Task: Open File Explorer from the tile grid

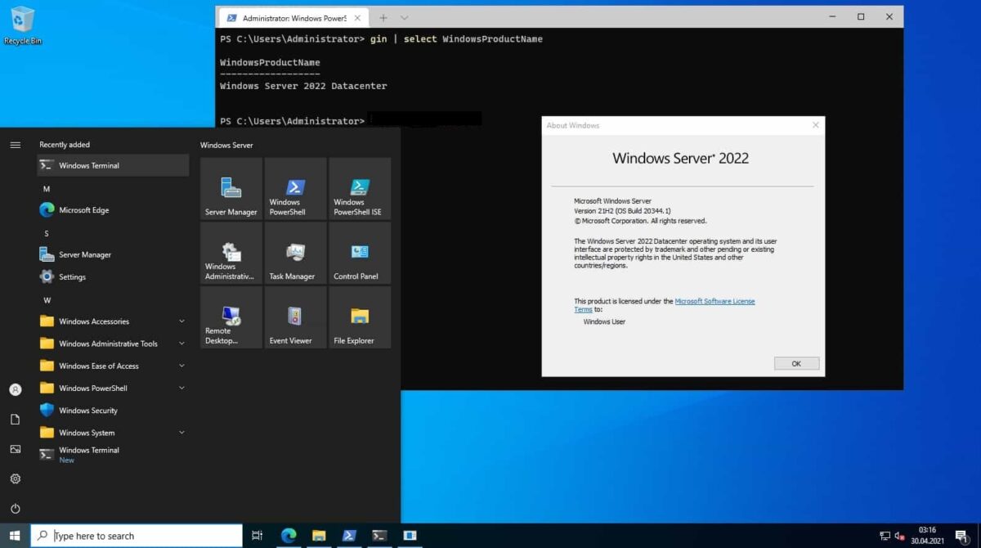Action: (x=359, y=317)
